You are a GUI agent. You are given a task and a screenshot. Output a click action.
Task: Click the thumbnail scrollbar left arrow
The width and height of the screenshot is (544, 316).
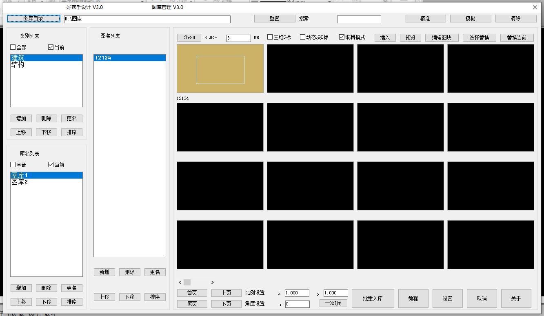click(180, 282)
